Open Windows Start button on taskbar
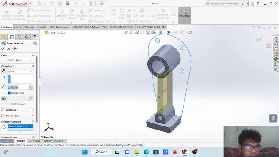Screen dimensions: 279x157 (x=85, y=152)
